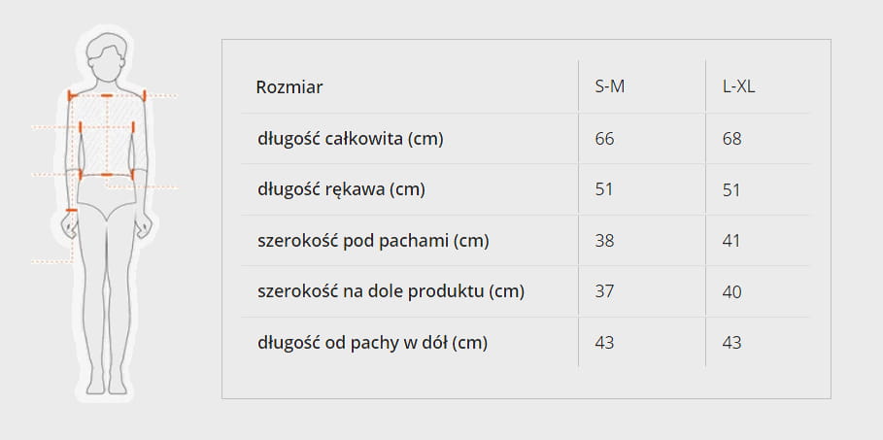The width and height of the screenshot is (883, 440).
Task: Click the total length value 66
Action: (604, 139)
